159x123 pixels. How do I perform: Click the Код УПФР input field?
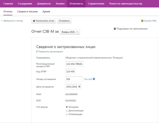(70, 72)
